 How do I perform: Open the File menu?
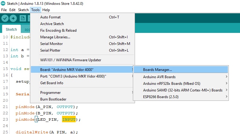(x=4, y=10)
